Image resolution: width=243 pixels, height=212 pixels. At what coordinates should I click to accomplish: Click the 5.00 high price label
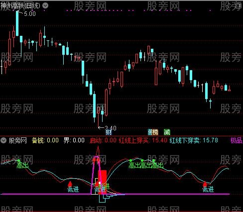30,14
